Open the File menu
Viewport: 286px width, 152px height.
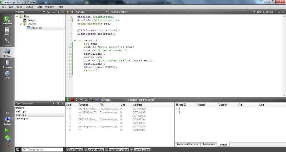(x=4, y=7)
